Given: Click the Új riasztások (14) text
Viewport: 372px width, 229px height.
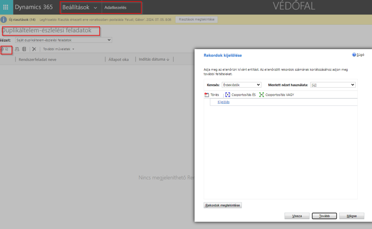Looking at the screenshot, I should pyautogui.click(x=22, y=20).
